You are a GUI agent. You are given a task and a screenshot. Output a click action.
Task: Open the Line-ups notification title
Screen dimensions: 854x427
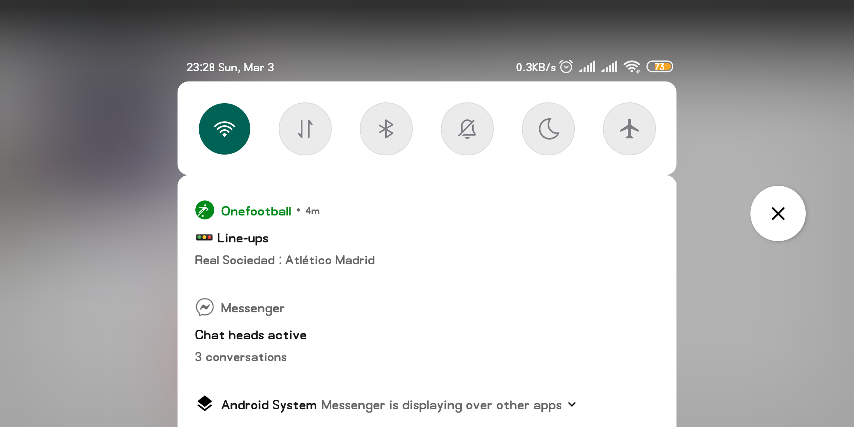click(243, 238)
